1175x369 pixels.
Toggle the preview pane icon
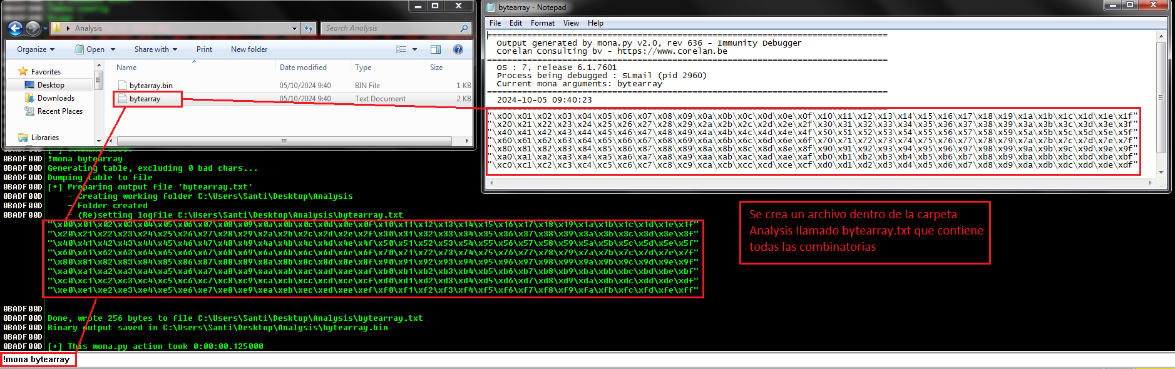coord(436,49)
